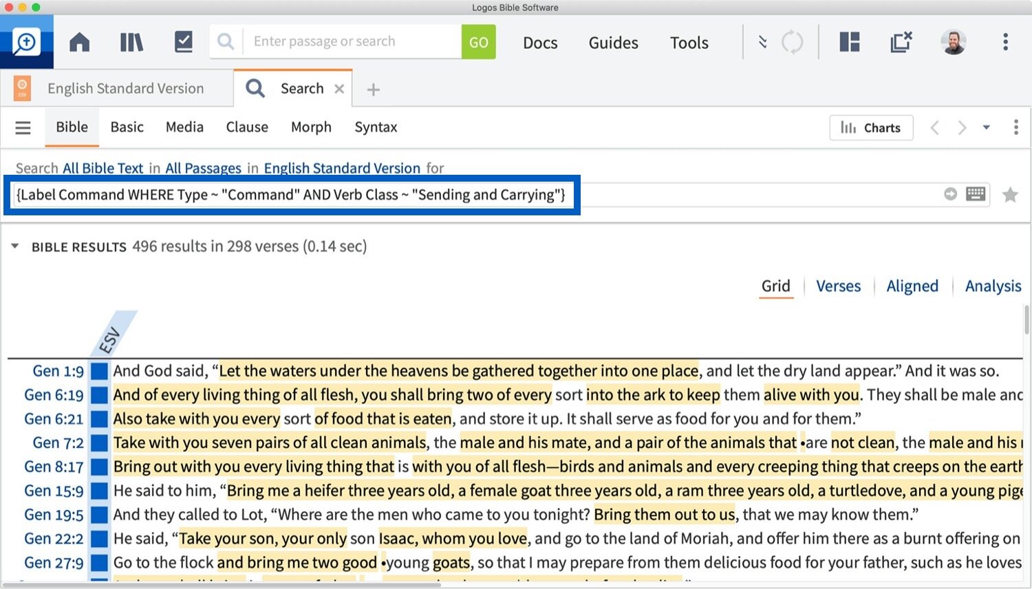Run the query with arrow icon
Screen dimensions: 1032x589
[950, 194]
